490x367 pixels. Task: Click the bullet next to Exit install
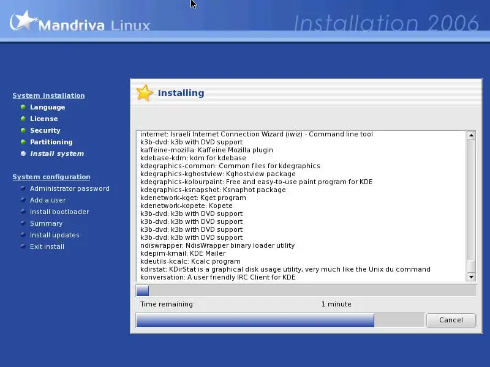[x=23, y=246]
